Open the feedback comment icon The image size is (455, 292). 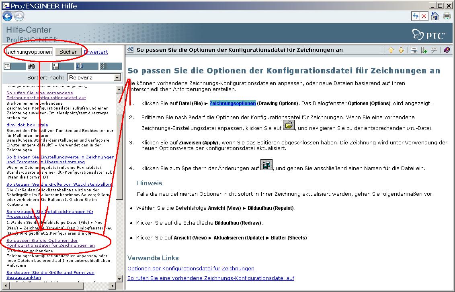coord(434,50)
